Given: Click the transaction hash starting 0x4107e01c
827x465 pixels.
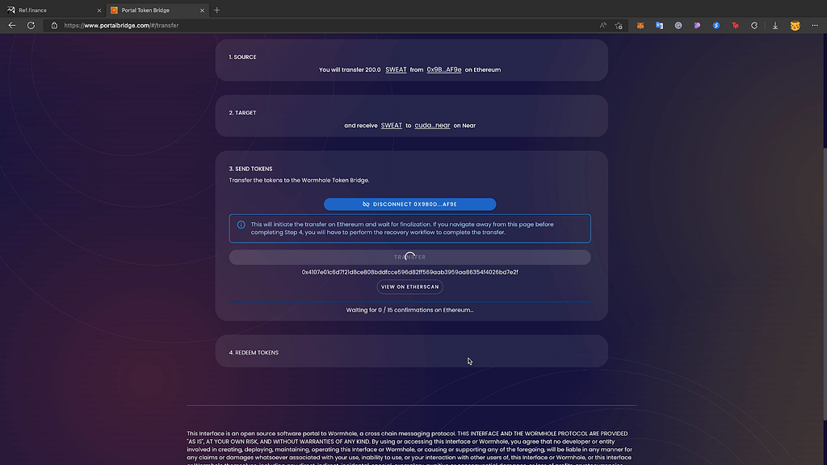Looking at the screenshot, I should pos(409,272).
